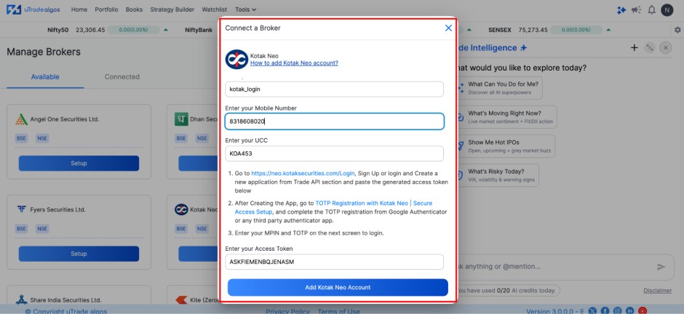Screen dimensions: 684x314
Task: Open the notifications bell
Action: pos(652,10)
